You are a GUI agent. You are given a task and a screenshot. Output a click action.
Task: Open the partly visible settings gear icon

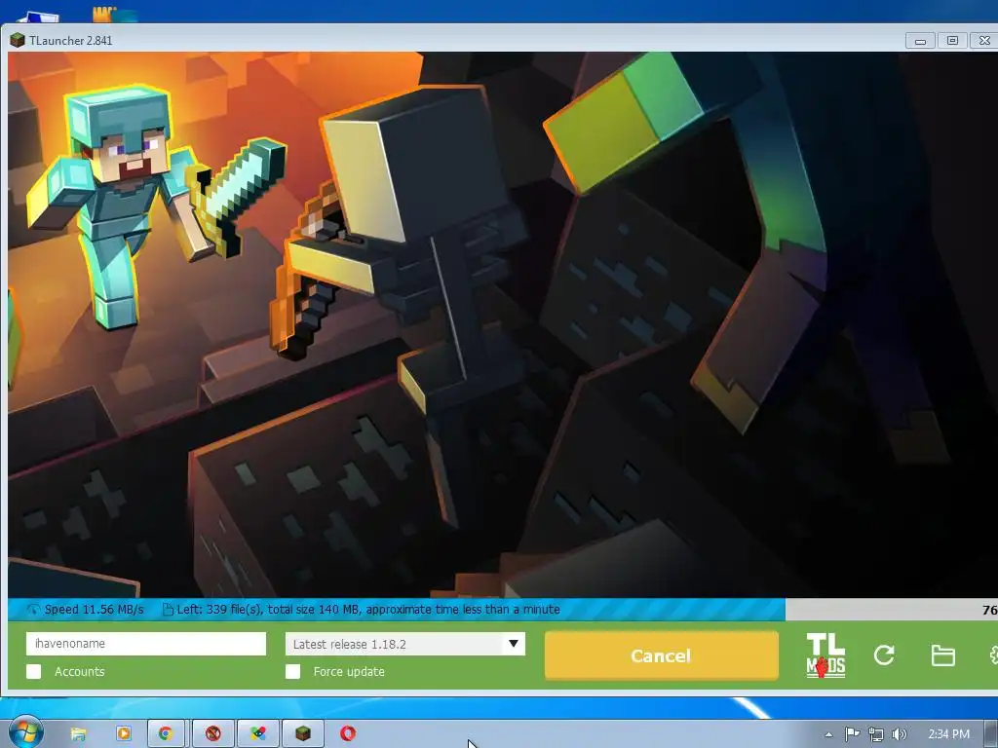coord(993,655)
